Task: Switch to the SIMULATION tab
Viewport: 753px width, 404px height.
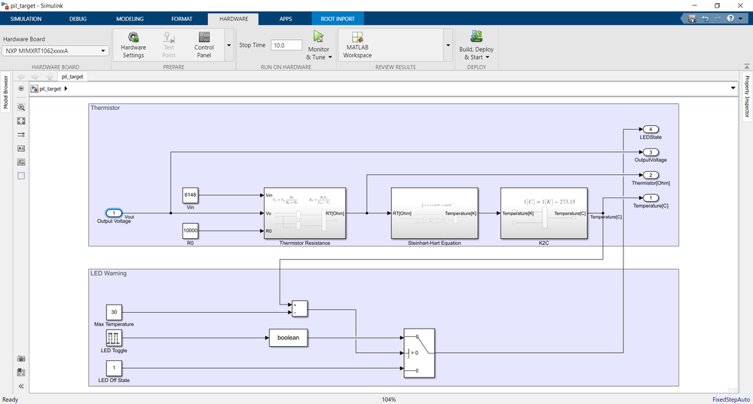Action: (26, 19)
